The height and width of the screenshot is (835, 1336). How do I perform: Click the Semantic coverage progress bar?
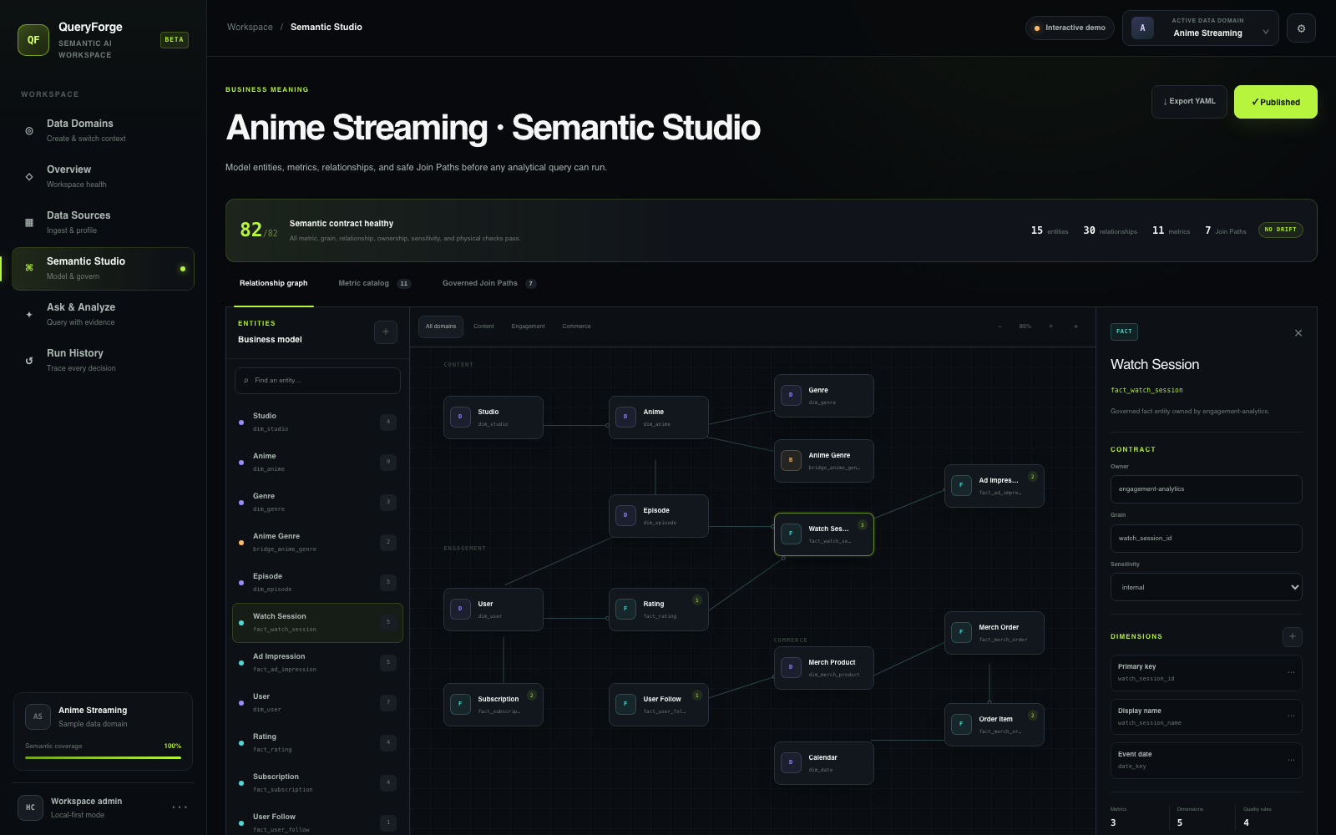tap(104, 757)
